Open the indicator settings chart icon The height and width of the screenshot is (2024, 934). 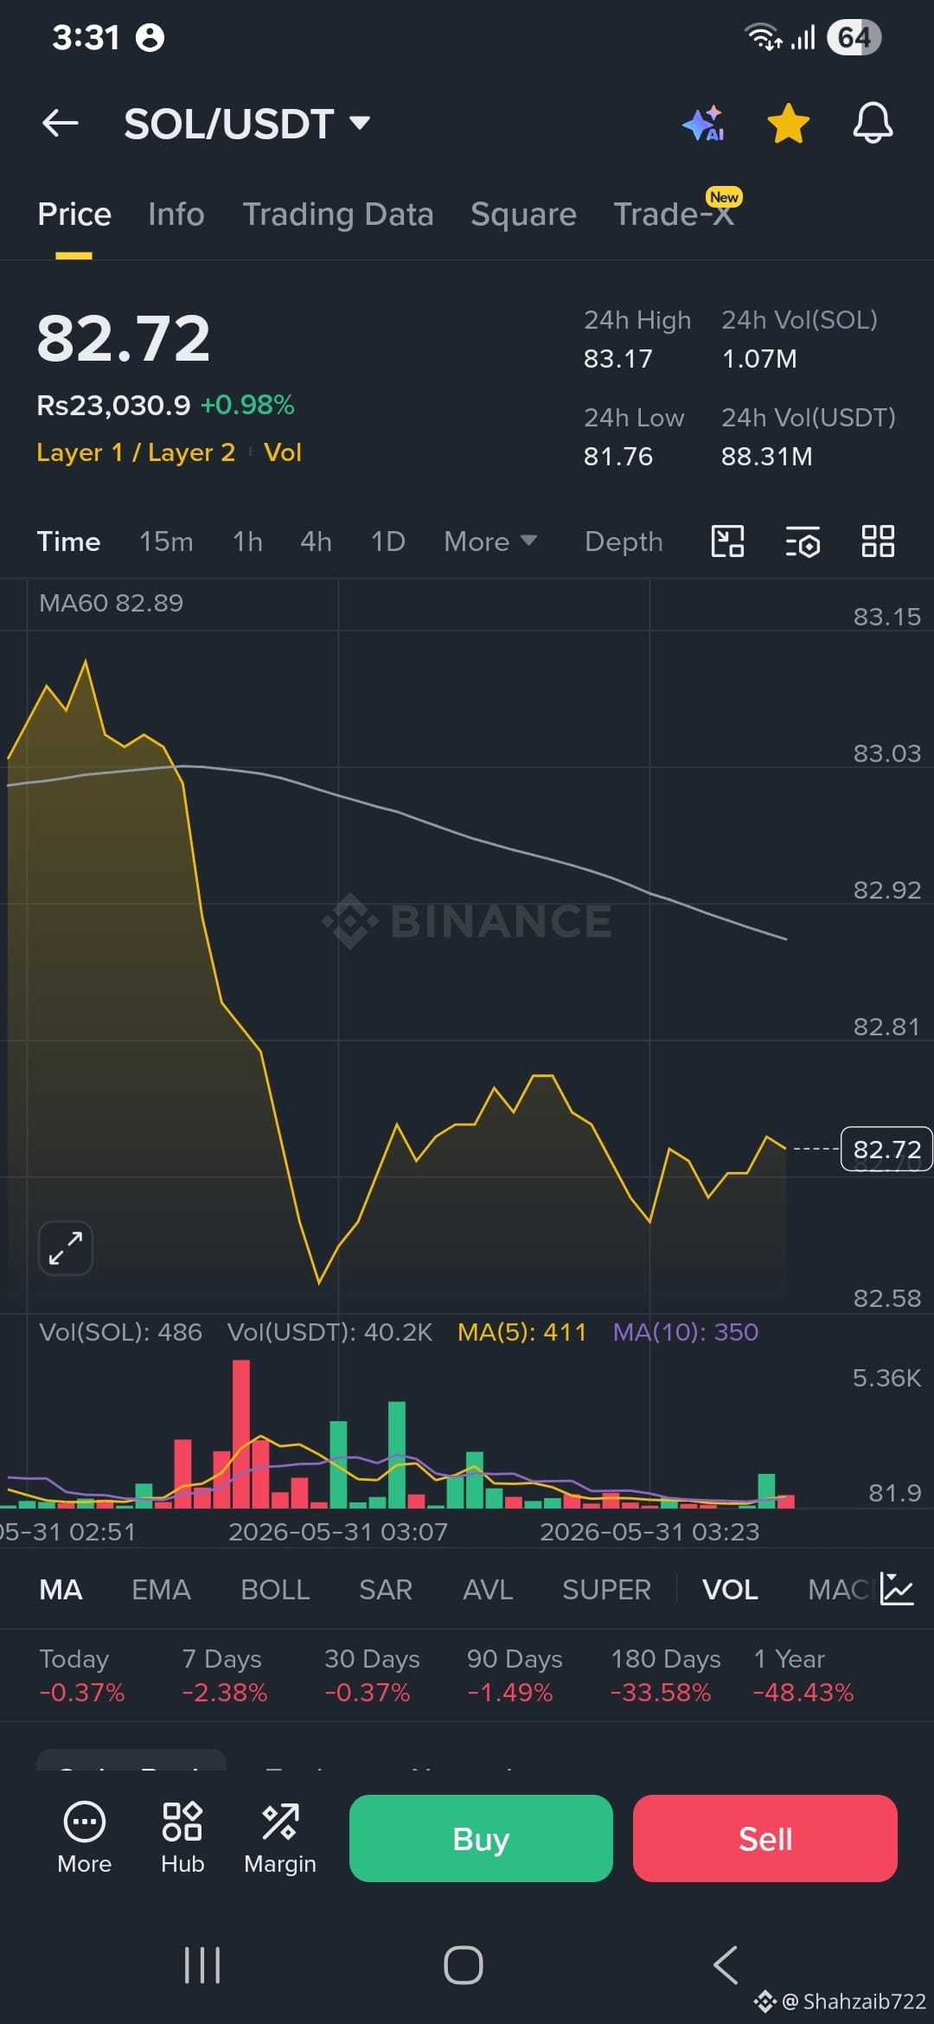pyautogui.click(x=897, y=1589)
